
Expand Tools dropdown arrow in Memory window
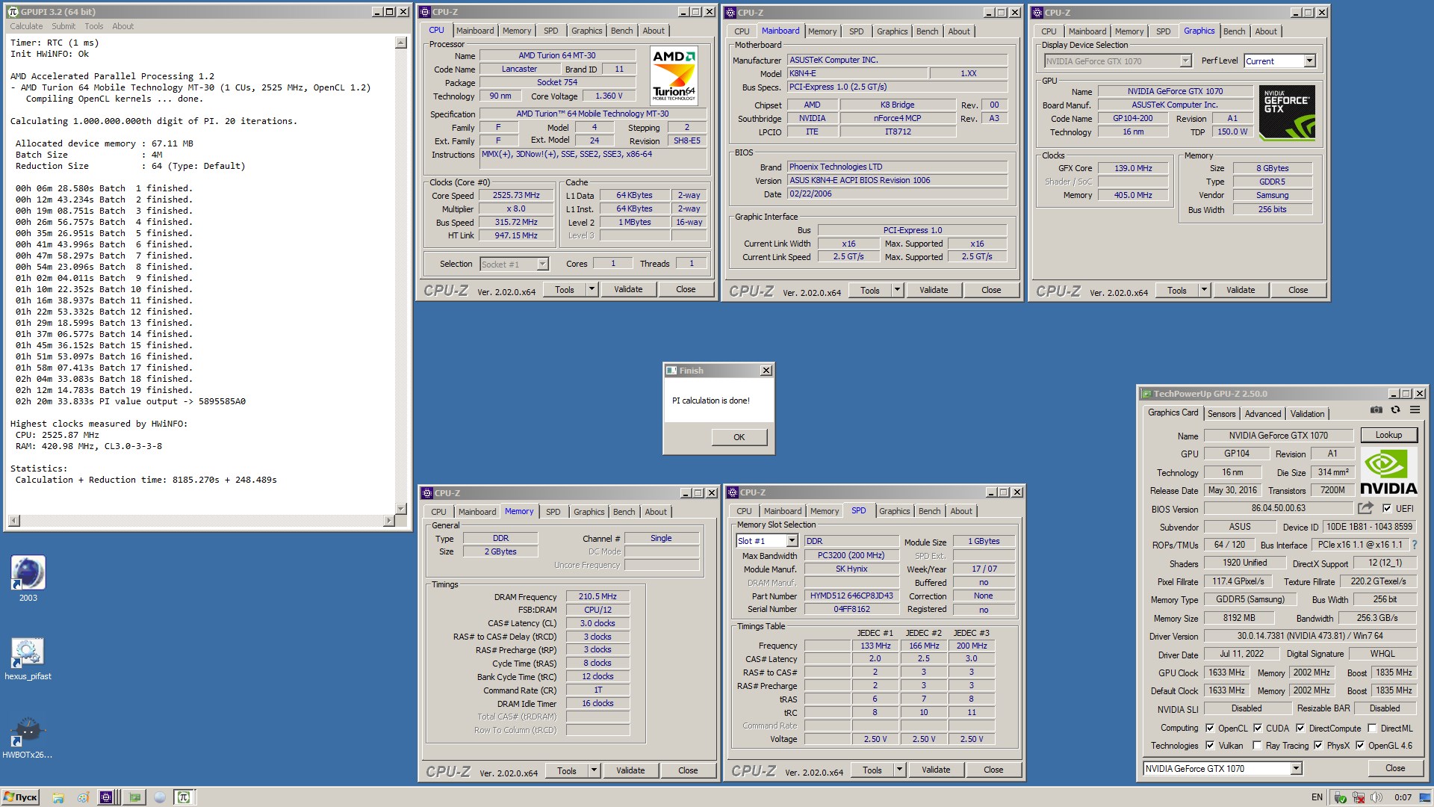click(x=594, y=770)
